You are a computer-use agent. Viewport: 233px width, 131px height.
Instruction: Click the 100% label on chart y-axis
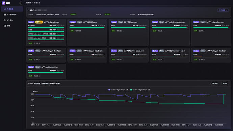pos(32,94)
